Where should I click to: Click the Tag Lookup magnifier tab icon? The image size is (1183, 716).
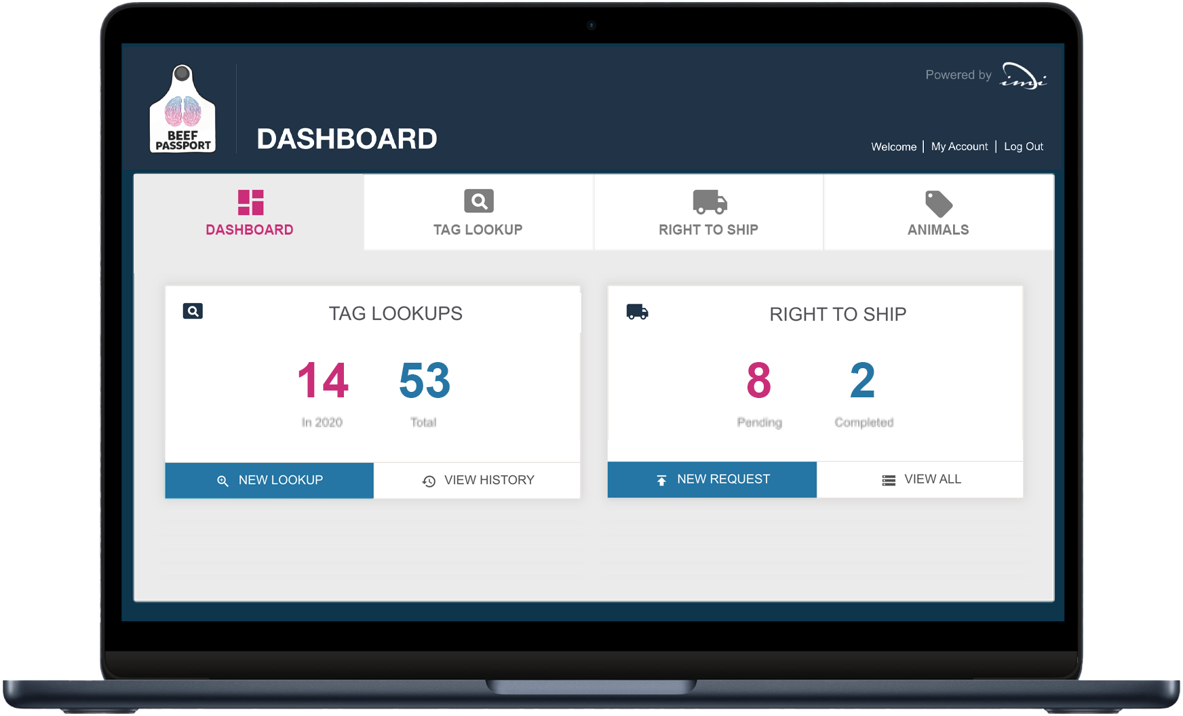point(478,201)
